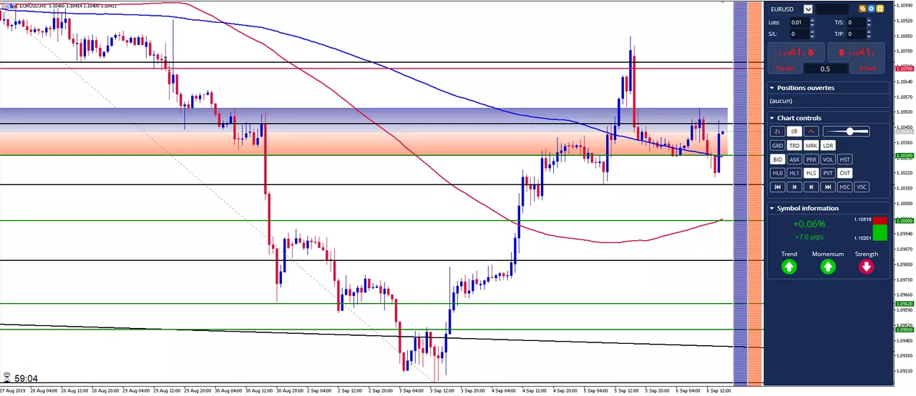Click the Lots value input field
916x396 pixels.
point(799,23)
